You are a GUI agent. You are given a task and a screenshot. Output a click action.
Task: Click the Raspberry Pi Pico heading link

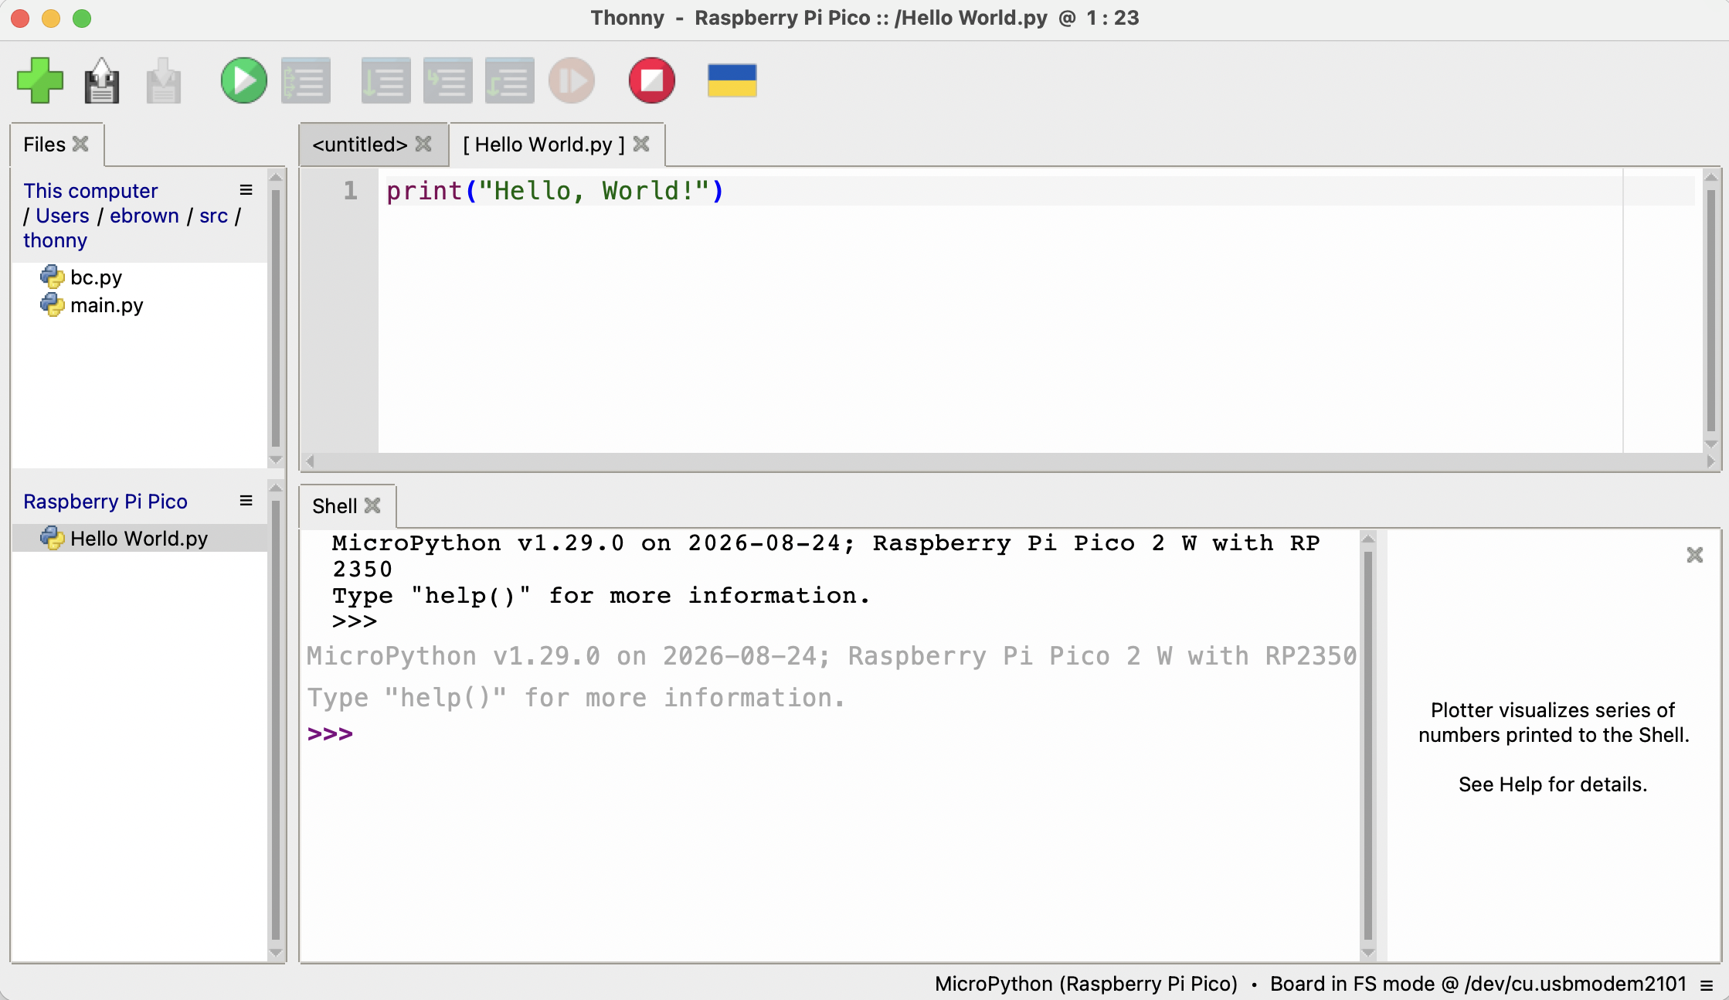(x=105, y=502)
